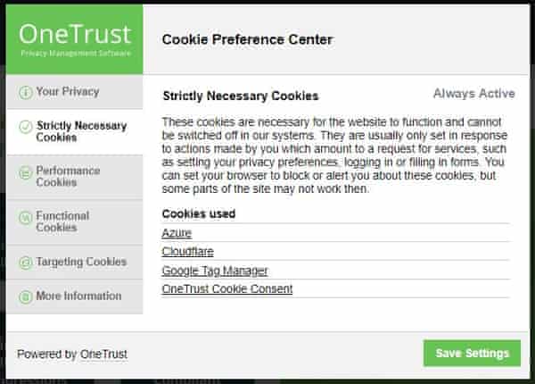
Task: Open the Functional Cookies section
Action: coord(75,221)
